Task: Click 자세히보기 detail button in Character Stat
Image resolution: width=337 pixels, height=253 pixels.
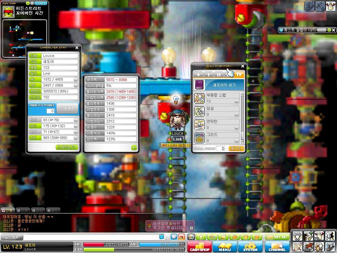Action: 66,147
